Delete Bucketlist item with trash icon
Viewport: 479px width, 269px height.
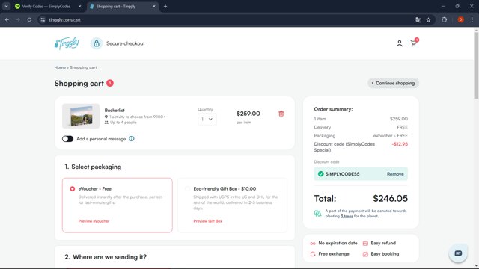click(281, 114)
